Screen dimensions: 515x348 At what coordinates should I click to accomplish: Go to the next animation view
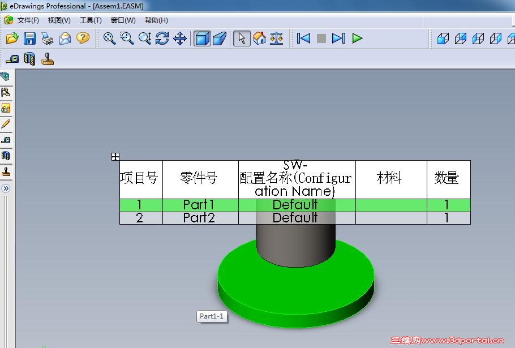pos(338,38)
